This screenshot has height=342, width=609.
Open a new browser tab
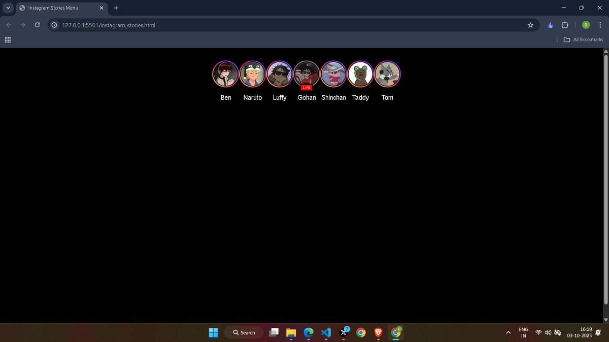(x=116, y=8)
